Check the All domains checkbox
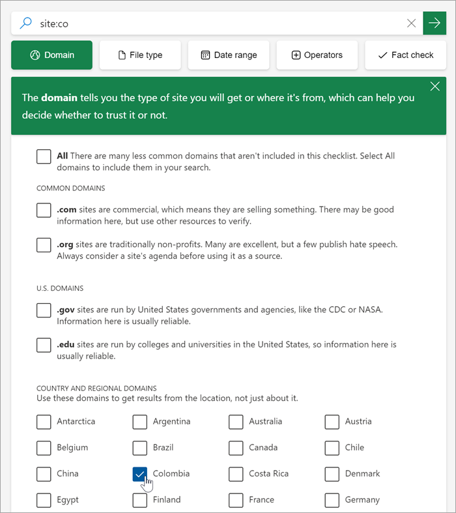Screen dimensions: 456x513 coord(44,156)
